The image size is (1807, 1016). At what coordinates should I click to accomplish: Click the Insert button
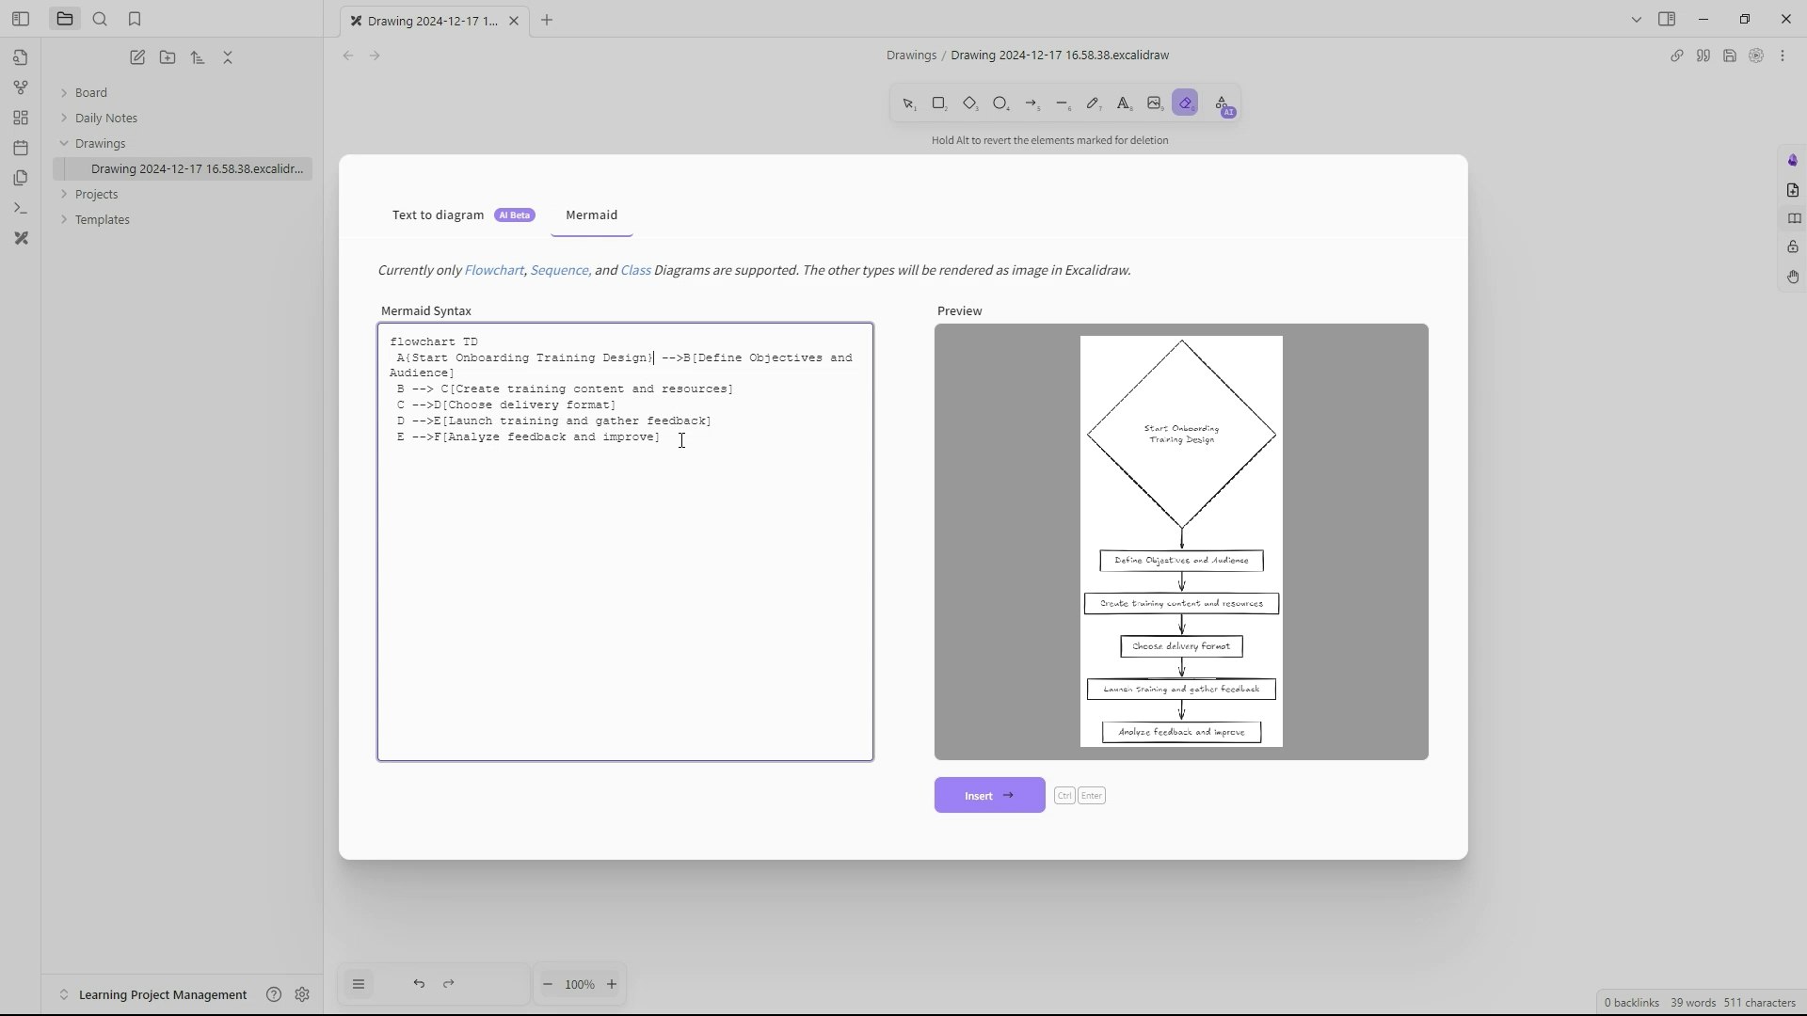click(x=989, y=795)
